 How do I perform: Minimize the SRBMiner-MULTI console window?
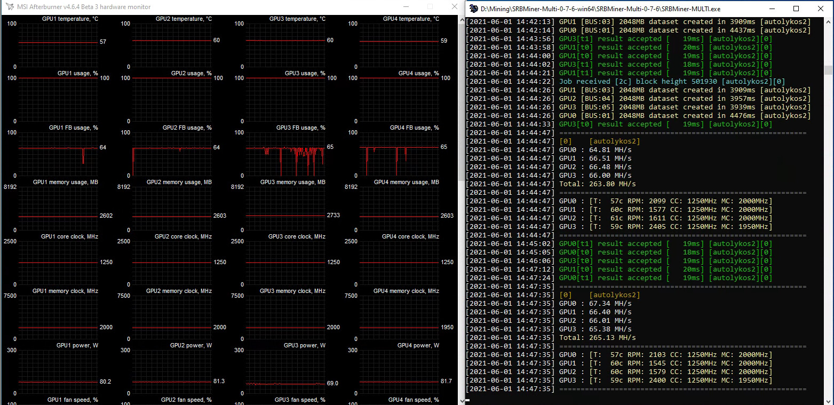click(772, 9)
